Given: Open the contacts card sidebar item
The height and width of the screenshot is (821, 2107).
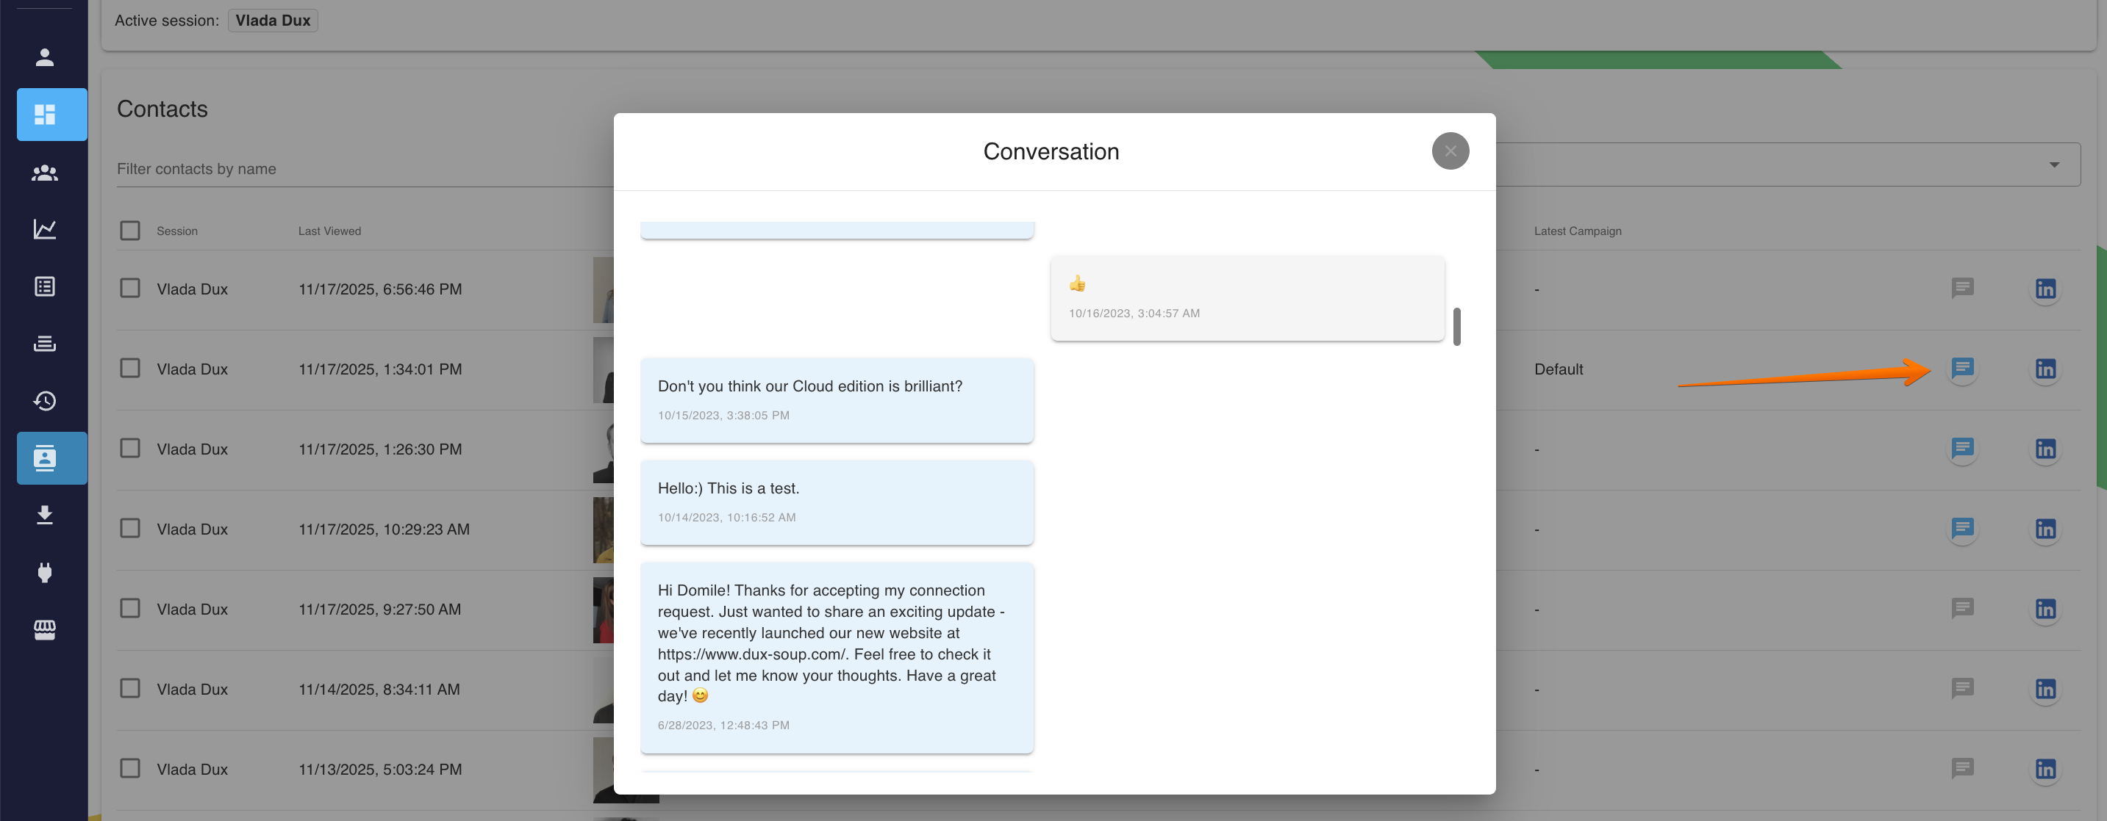Looking at the screenshot, I should 45,458.
